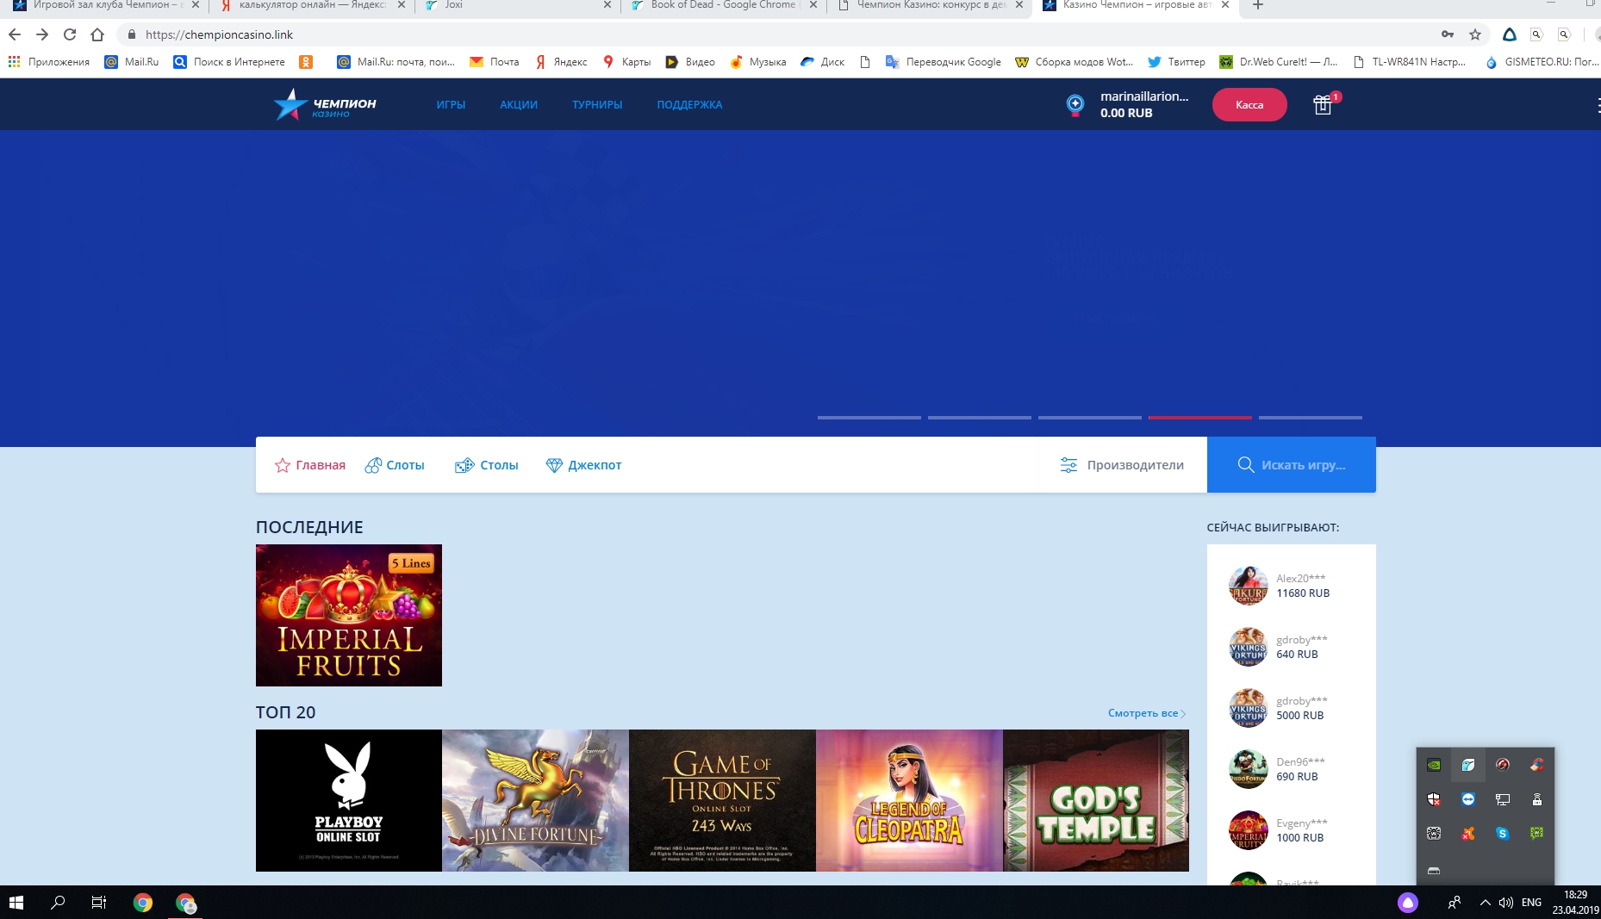Open the Mail.Ru bookmark
Viewport: 1601px width, 919px height.
[x=132, y=62]
